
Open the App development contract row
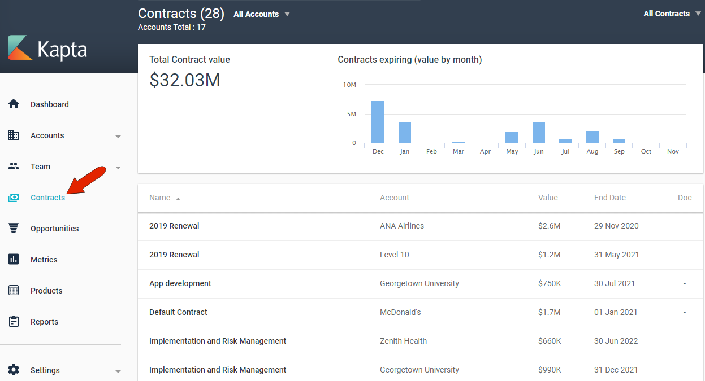click(180, 283)
